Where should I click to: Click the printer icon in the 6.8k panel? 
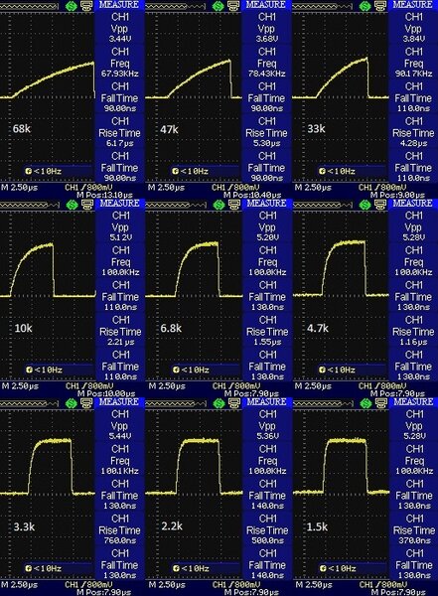coord(234,205)
